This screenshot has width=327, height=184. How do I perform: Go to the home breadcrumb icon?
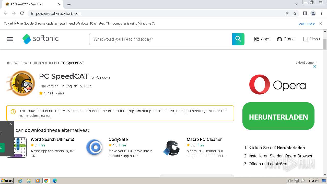click(x=8, y=63)
